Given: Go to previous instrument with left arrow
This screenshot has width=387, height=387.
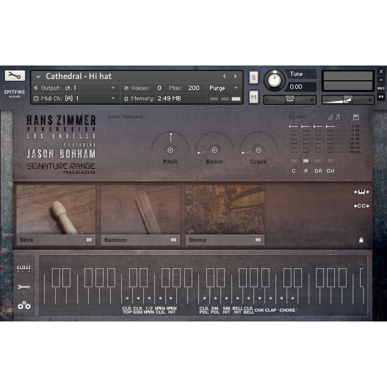Looking at the screenshot, I should pos(224,77).
